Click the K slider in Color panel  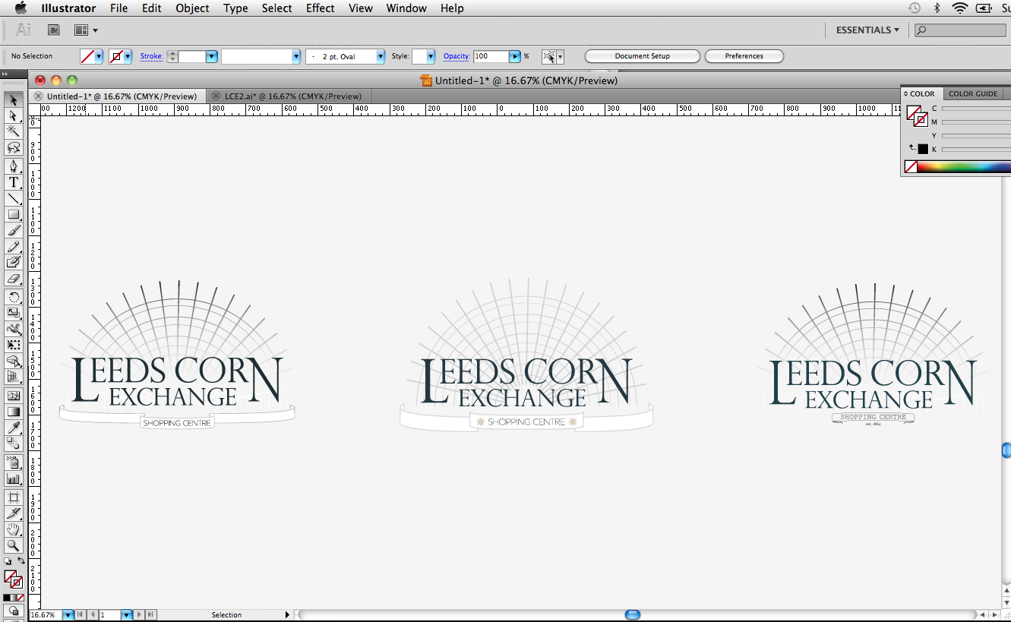[976, 150]
